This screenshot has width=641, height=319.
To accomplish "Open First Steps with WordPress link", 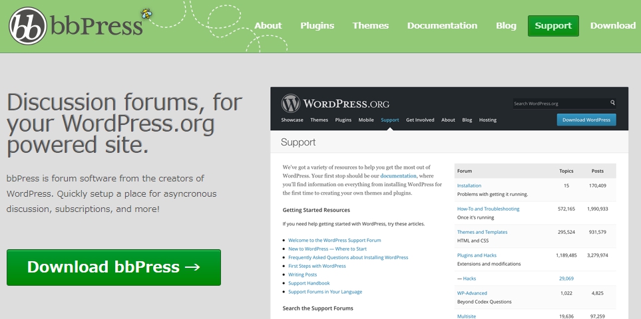I will [x=317, y=266].
